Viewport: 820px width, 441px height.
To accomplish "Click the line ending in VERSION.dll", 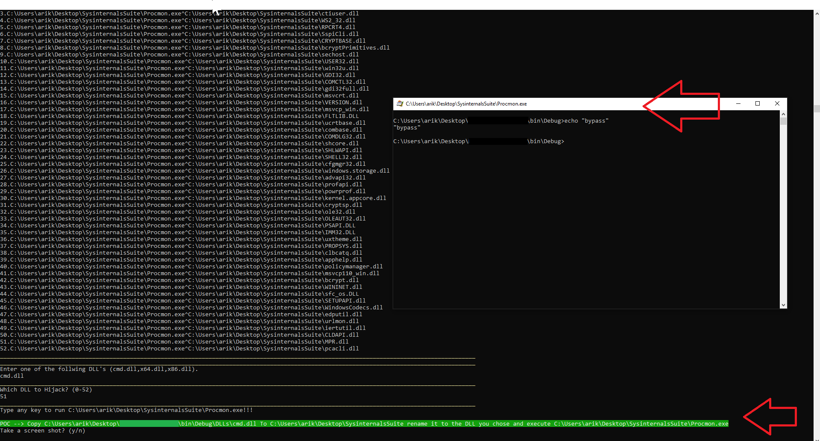I will (181, 103).
